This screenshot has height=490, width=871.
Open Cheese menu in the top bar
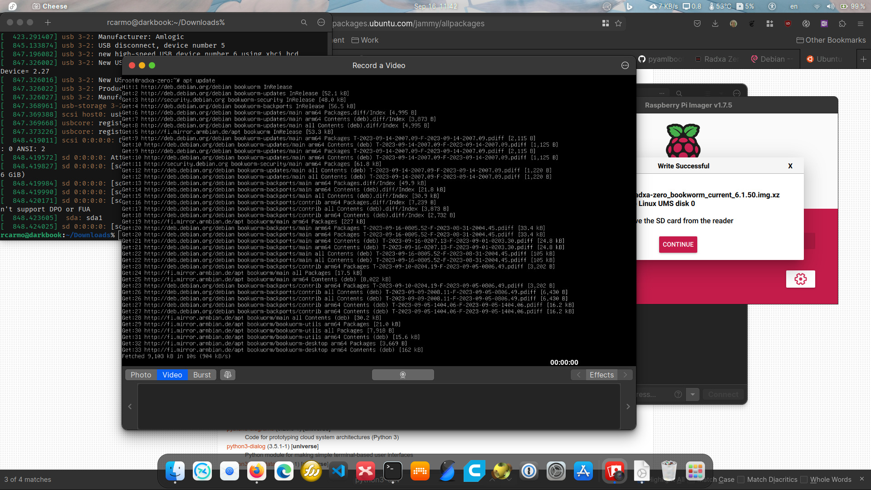click(x=50, y=6)
